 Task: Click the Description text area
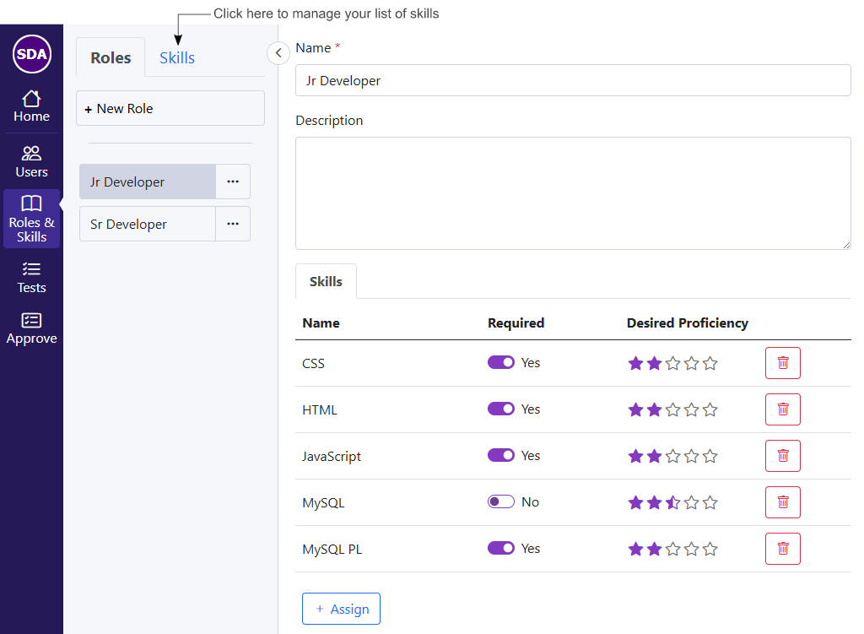pos(573,193)
